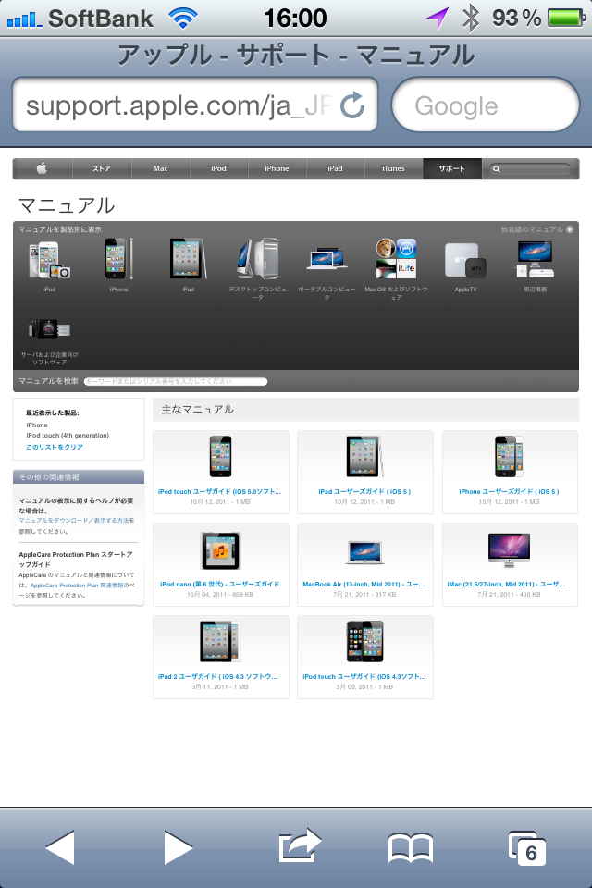Image resolution: width=592 pixels, height=888 pixels.
Task: Tap the iPad iOS 5 guide thumbnail
Action: pos(364,456)
